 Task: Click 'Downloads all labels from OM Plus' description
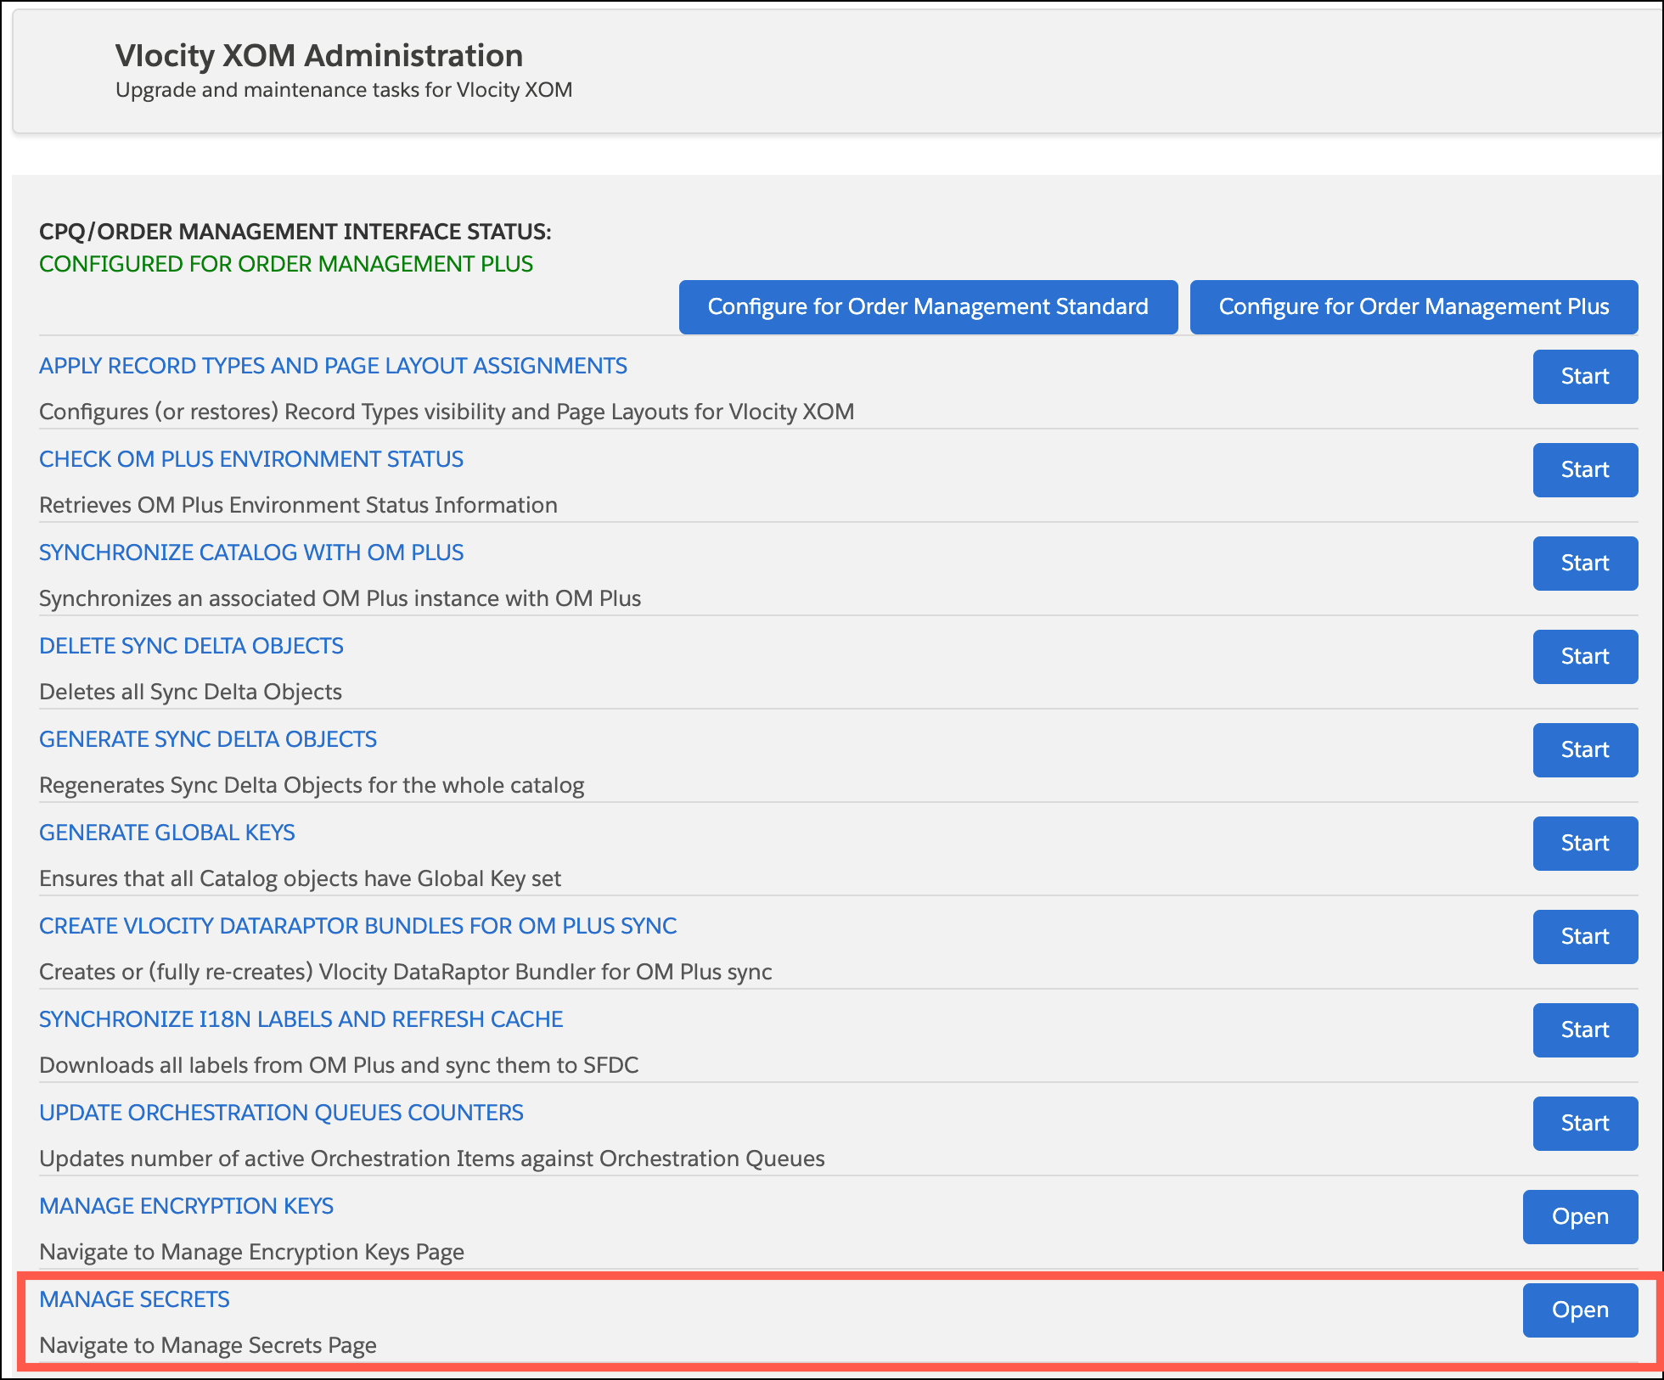tap(339, 1065)
